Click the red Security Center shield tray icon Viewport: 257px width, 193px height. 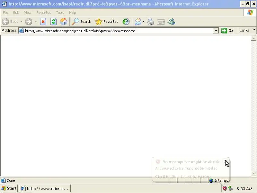(x=225, y=188)
